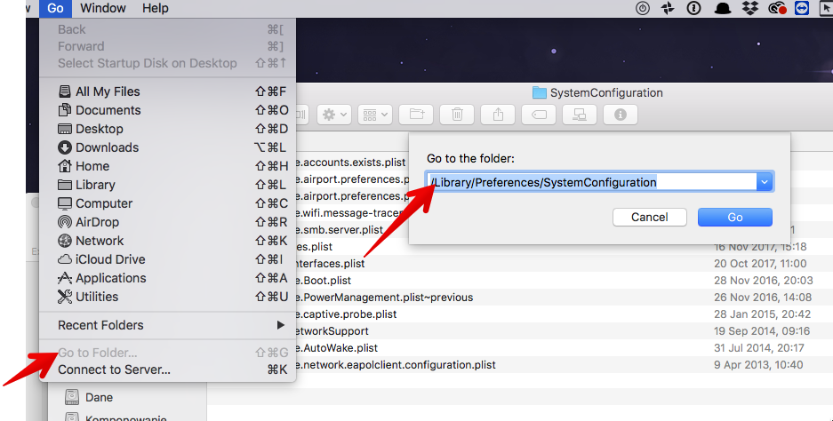The width and height of the screenshot is (833, 421).
Task: Choose iCloud Drive from the Go menu
Action: [x=167, y=259]
